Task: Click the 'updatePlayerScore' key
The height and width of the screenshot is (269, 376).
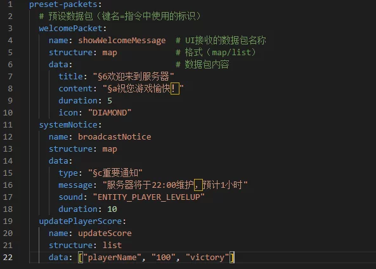Action: [81, 221]
